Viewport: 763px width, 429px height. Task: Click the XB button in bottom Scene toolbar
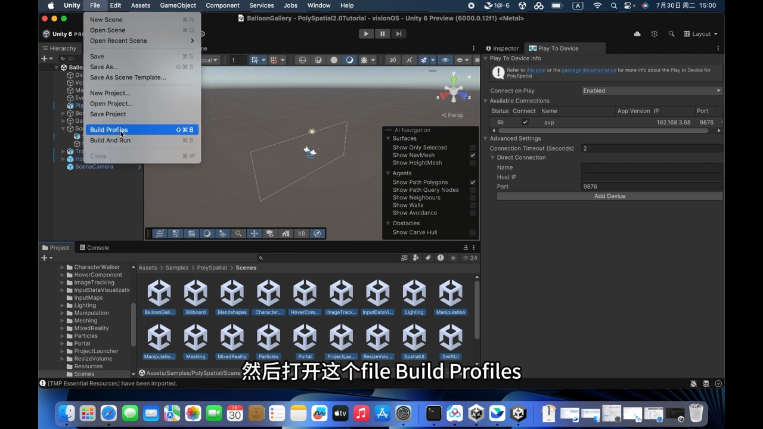(x=301, y=234)
